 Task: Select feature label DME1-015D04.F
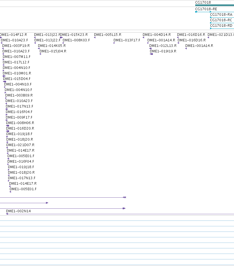pyautogui.click(x=17, y=79)
